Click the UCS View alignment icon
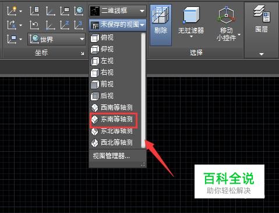The height and width of the screenshot is (213, 279). pyautogui.click(x=12, y=39)
